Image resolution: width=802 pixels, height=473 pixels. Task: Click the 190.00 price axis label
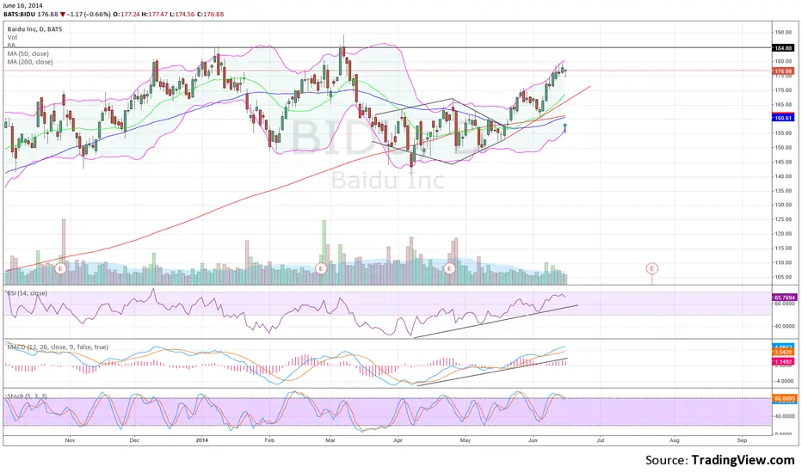click(783, 32)
